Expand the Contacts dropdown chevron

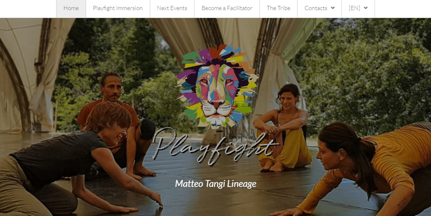pyautogui.click(x=333, y=8)
